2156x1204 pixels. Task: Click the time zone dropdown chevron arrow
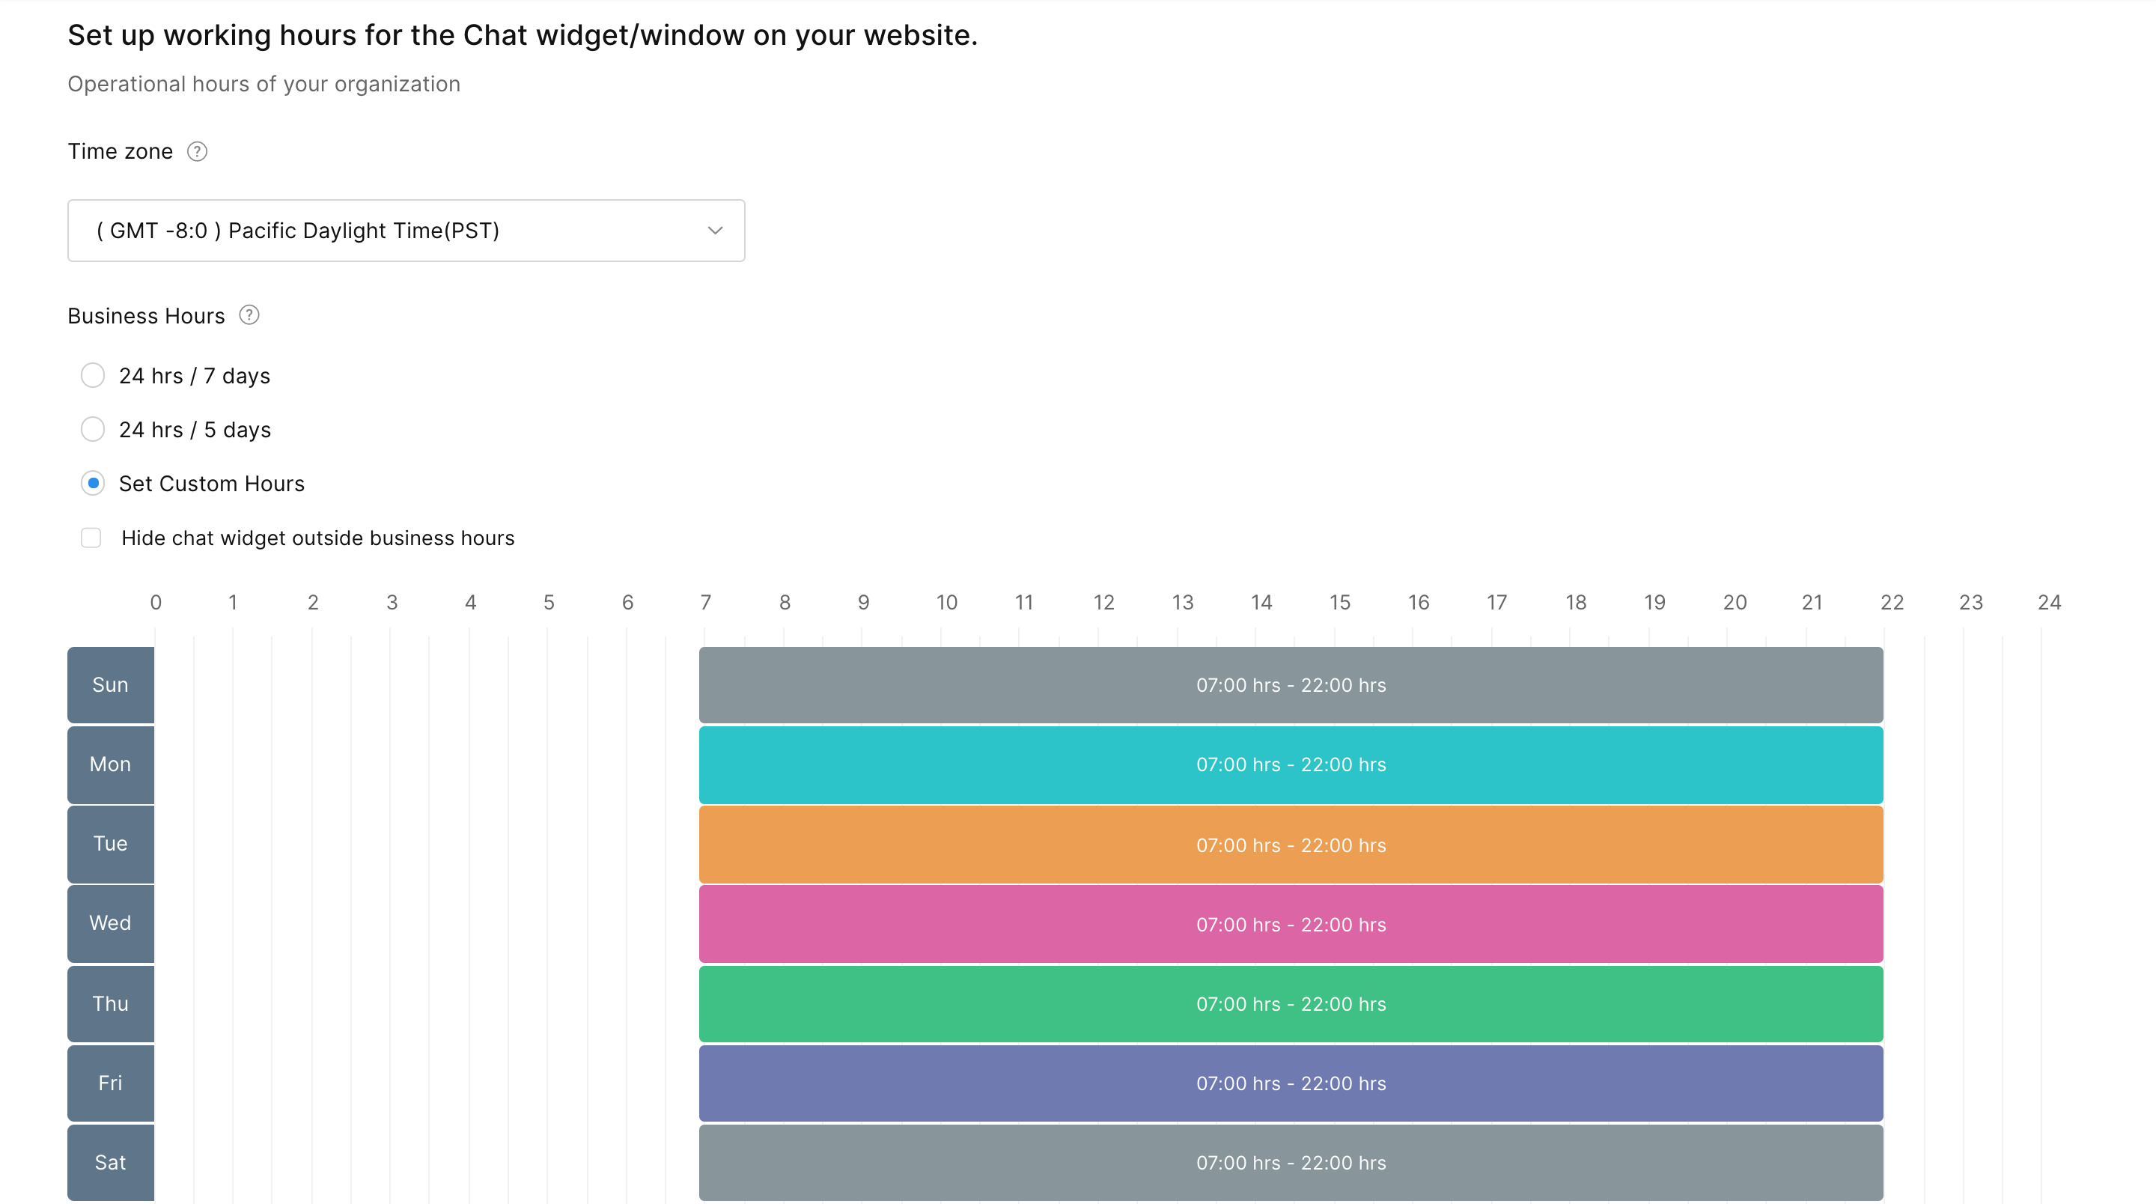click(715, 231)
